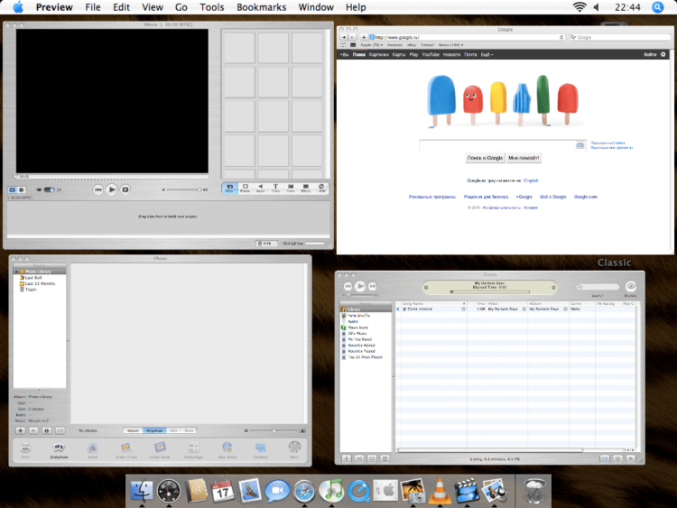
Task: Select the Clips pane in iMovie
Action: click(x=229, y=189)
